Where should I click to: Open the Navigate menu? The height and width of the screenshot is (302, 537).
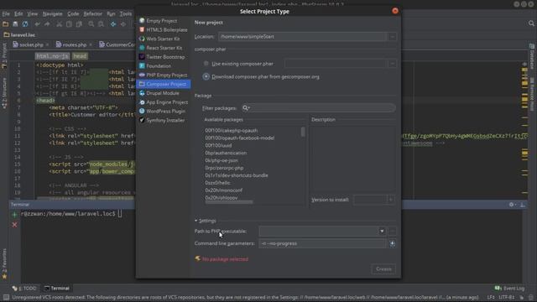click(x=52, y=14)
